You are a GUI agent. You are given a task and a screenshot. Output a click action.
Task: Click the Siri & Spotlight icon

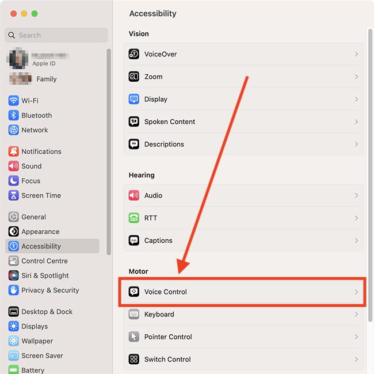[x=14, y=276]
